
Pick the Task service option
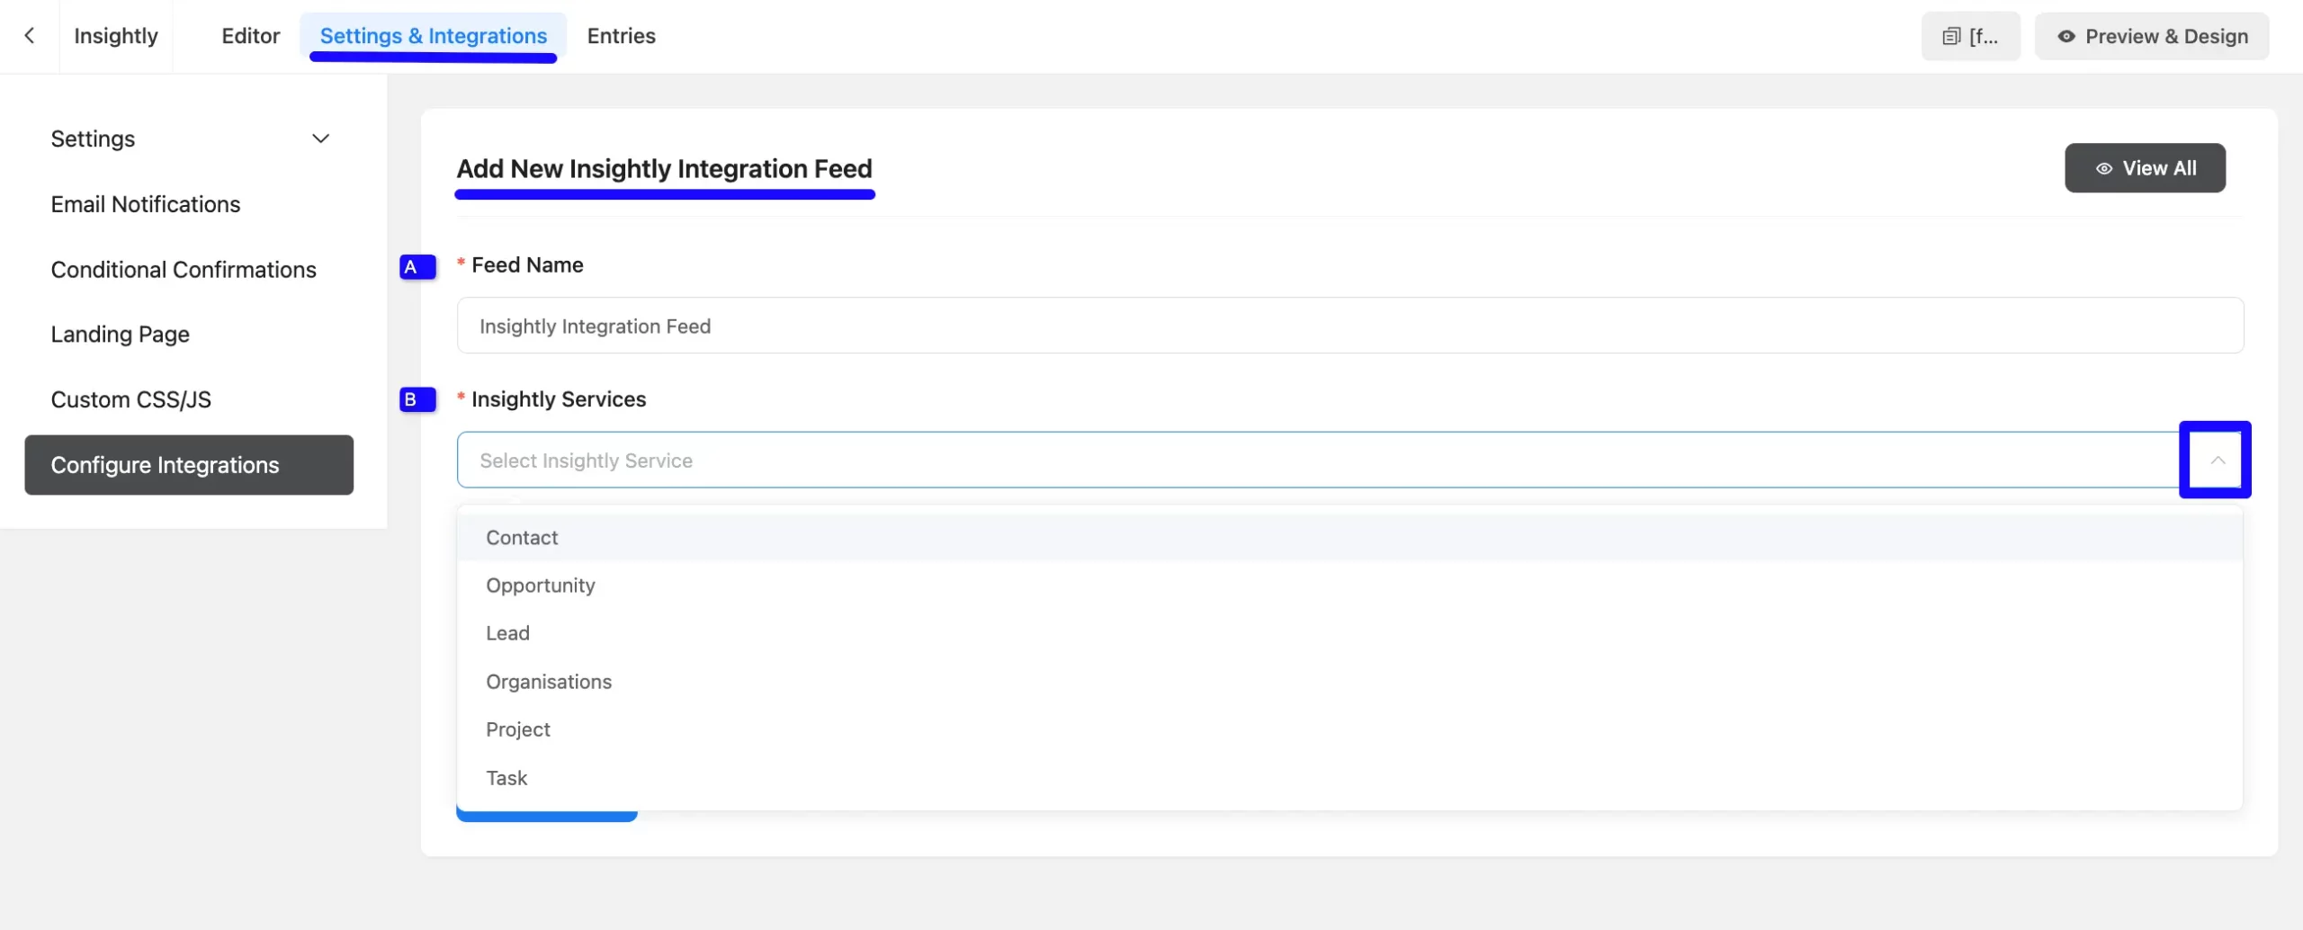tap(1349, 778)
